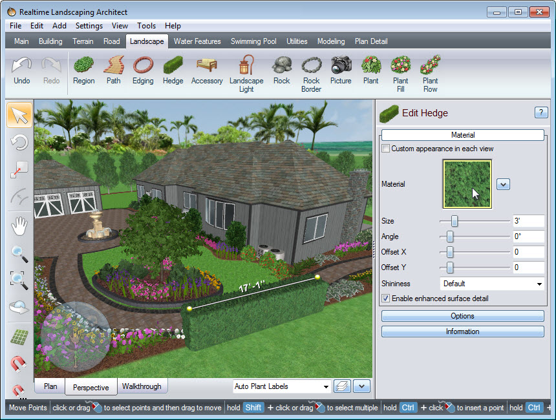Click the Undo icon
This screenshot has height=420, width=556.
click(21, 70)
